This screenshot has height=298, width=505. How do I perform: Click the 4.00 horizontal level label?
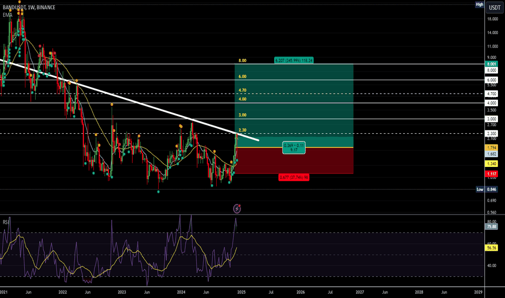[x=242, y=99]
